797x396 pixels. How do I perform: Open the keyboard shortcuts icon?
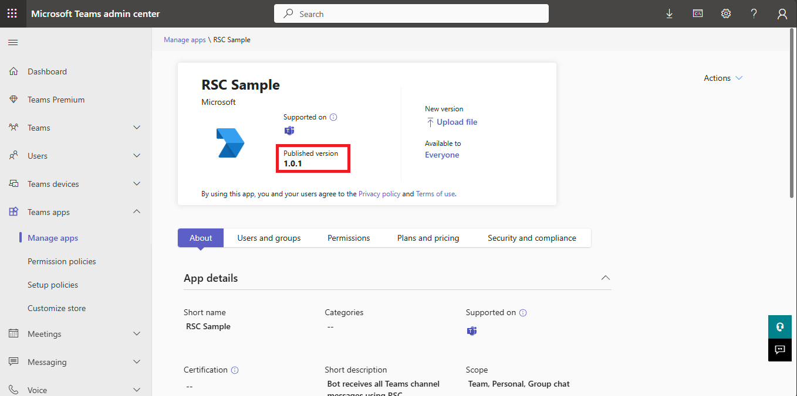pos(697,13)
